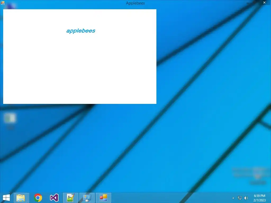Image resolution: width=271 pixels, height=203 pixels.
Task: Open the volume speaker tray icon
Action: pyautogui.click(x=246, y=198)
